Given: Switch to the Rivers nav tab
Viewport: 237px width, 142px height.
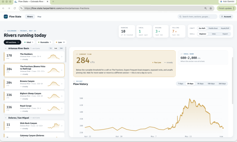Looking at the screenshot, I should pyautogui.click(x=30, y=17).
